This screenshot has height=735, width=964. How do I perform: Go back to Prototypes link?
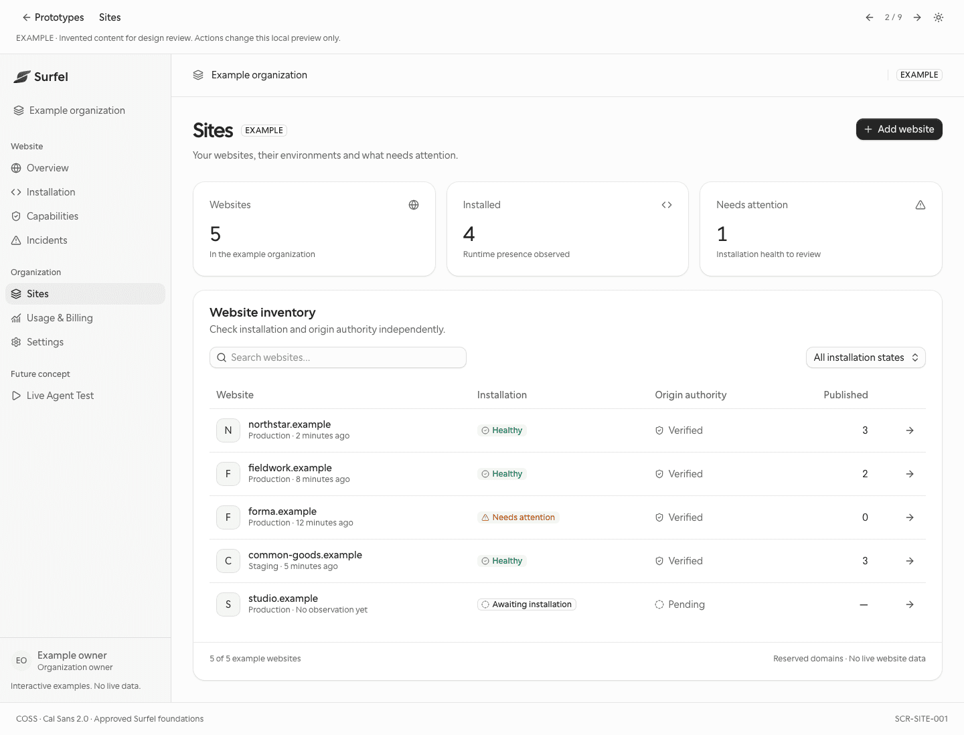click(53, 17)
